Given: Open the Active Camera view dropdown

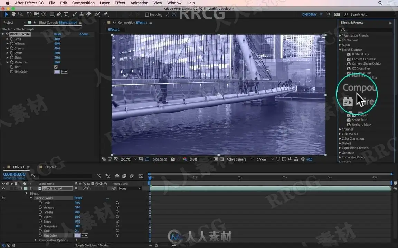Looking at the screenshot, I should point(238,159).
